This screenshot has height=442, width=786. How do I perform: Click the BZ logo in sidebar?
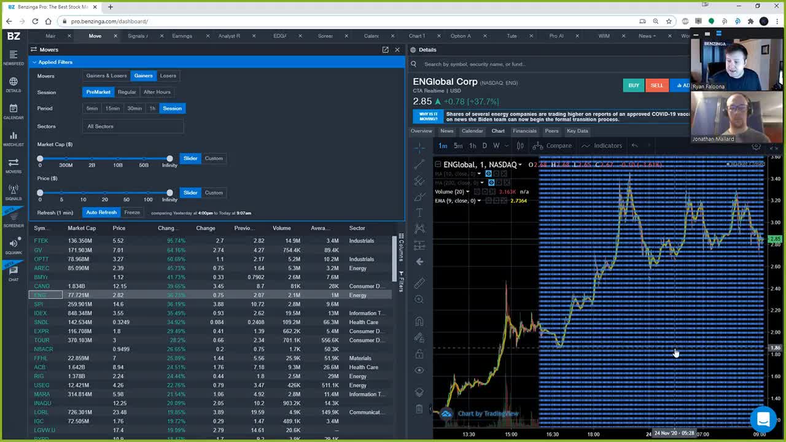coord(14,36)
